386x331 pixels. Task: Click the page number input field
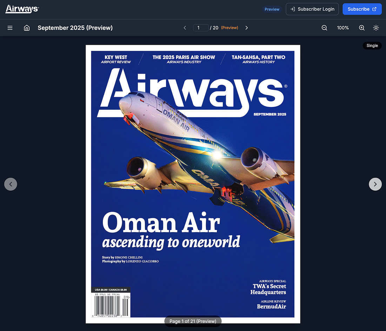[201, 28]
